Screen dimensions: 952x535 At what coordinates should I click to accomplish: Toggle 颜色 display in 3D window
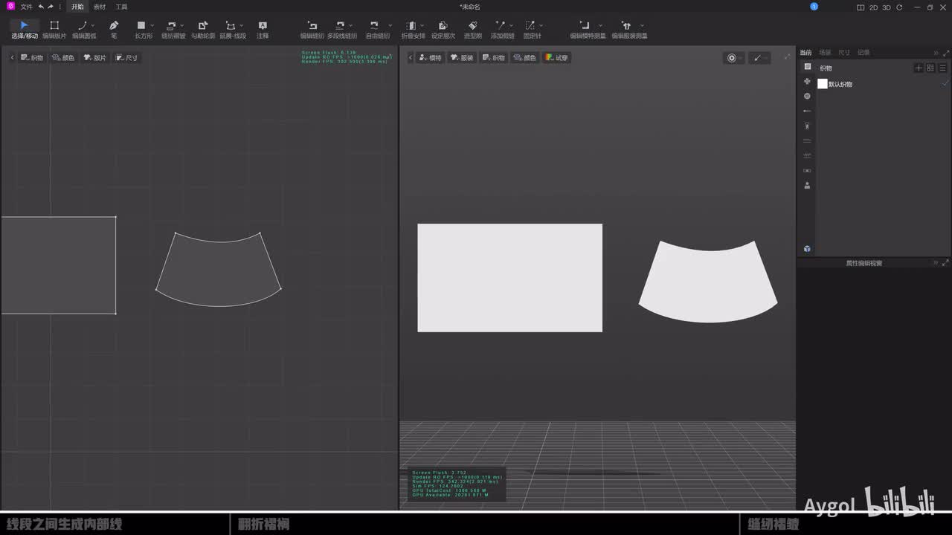point(525,57)
